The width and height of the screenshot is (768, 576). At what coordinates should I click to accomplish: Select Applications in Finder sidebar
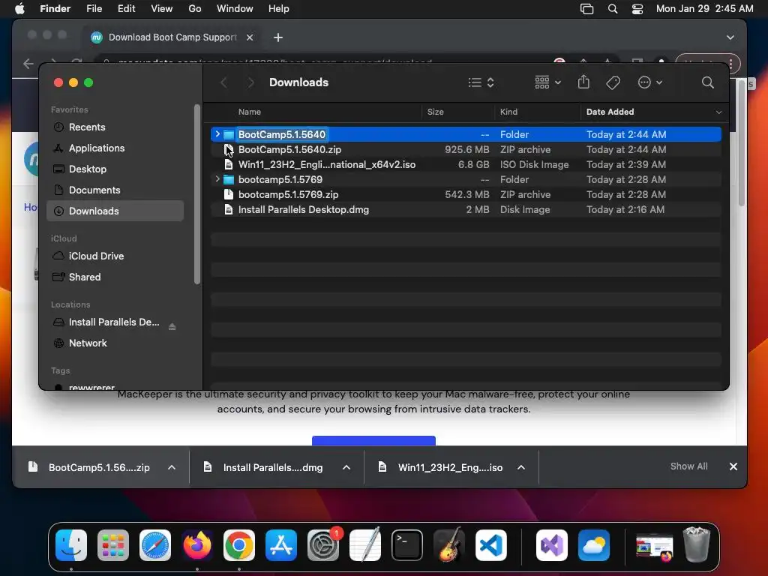pos(115,148)
